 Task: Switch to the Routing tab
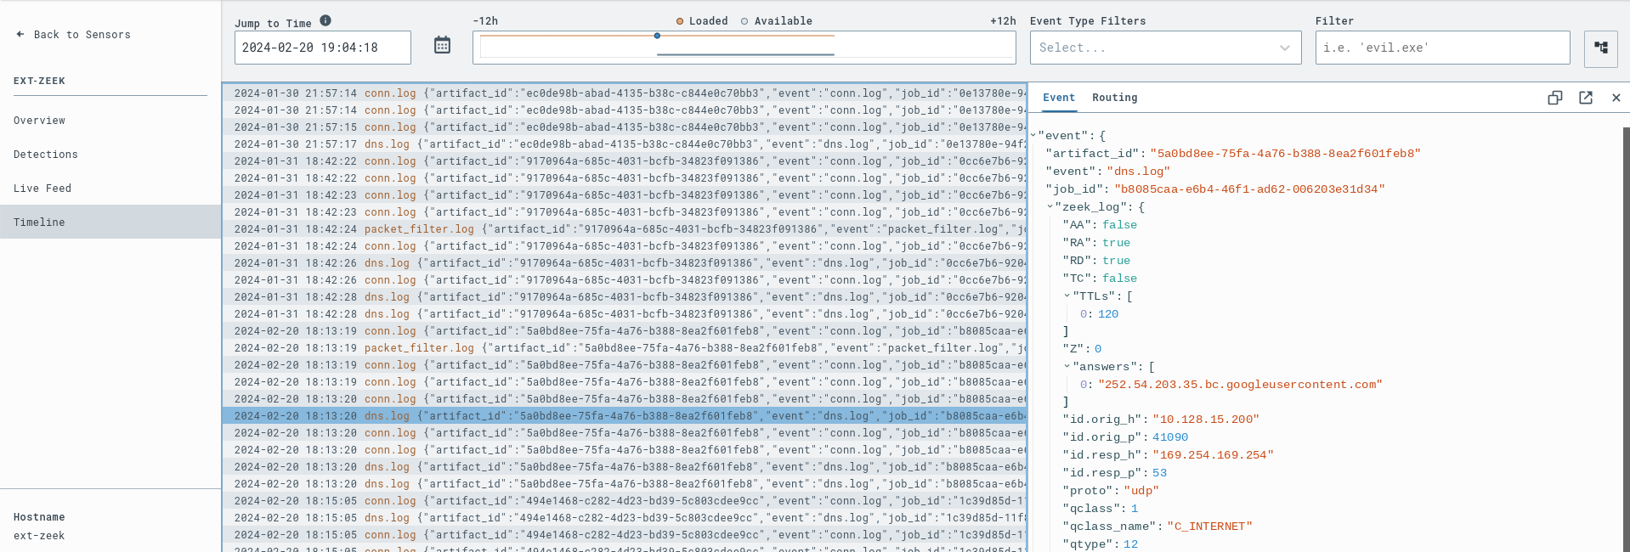click(x=1115, y=98)
